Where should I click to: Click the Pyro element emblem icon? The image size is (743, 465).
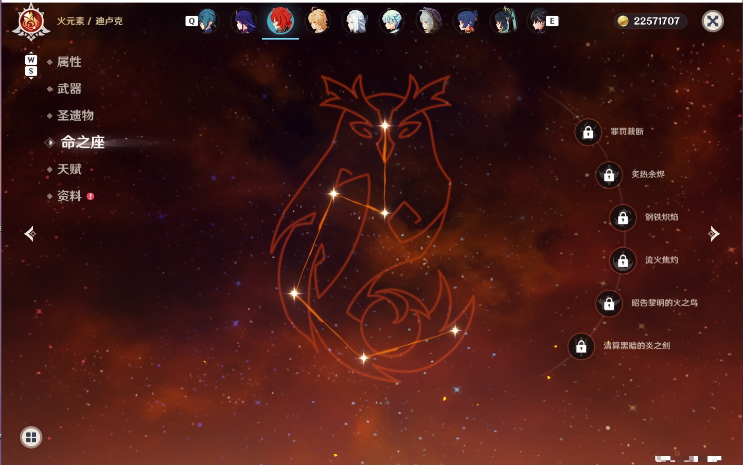[31, 22]
